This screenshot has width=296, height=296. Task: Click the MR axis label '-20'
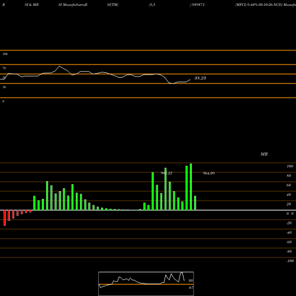pyautogui.click(x=289, y=223)
